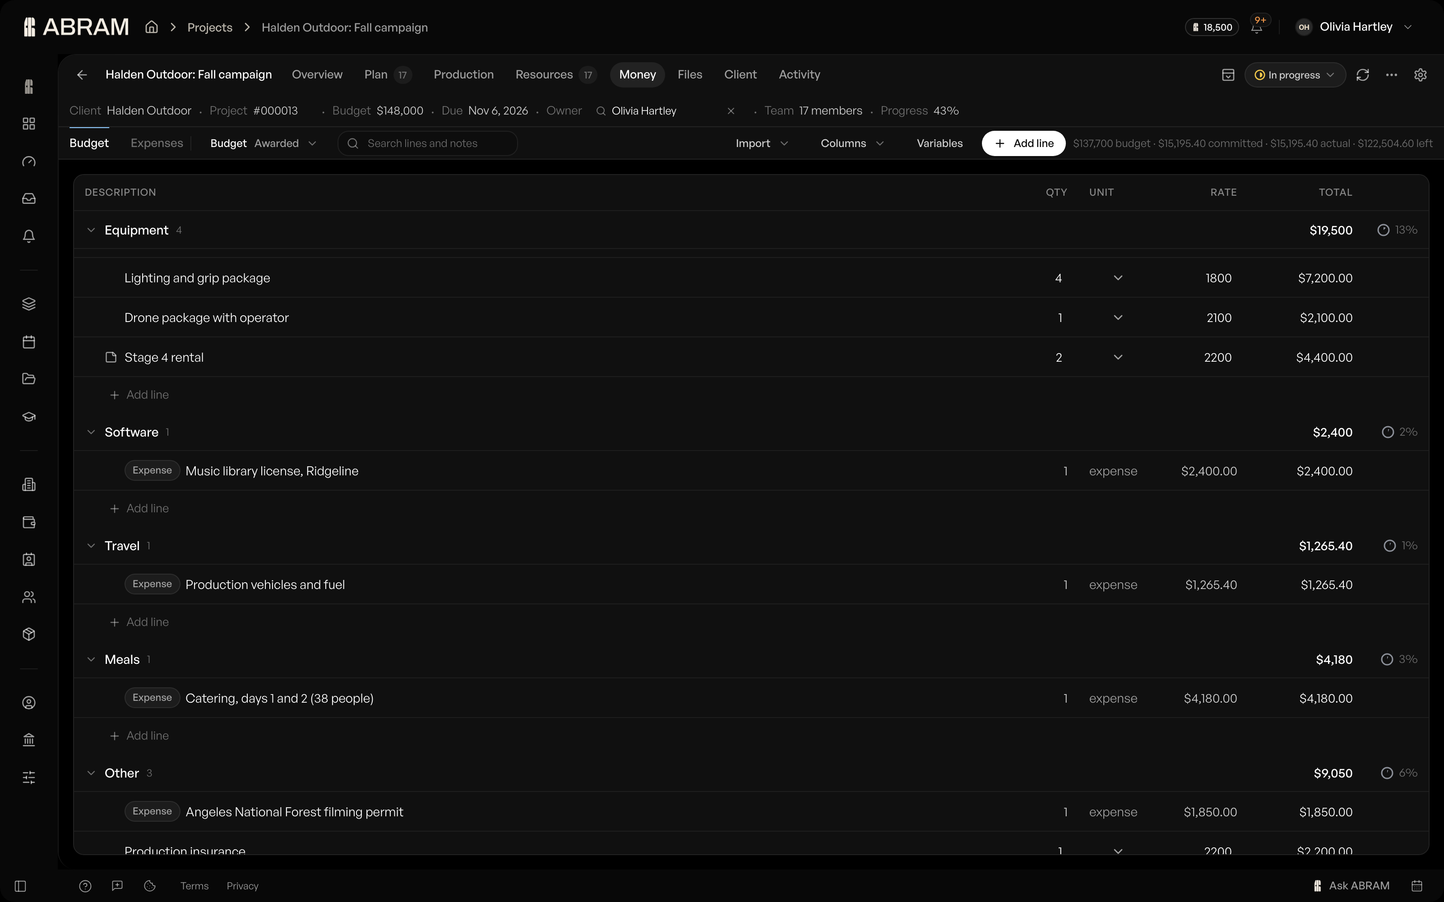Open the notifications bell in top bar

tap(1257, 28)
